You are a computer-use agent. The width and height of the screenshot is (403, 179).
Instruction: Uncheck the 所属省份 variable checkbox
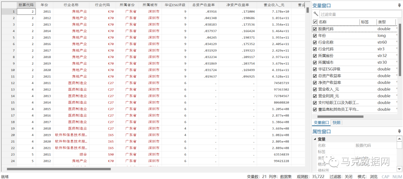pyautogui.click(x=315, y=56)
